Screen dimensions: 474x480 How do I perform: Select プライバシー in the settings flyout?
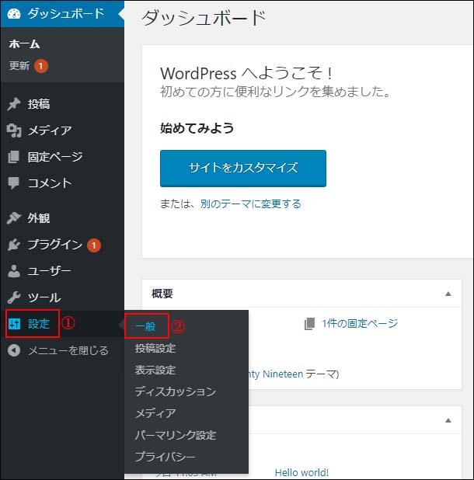point(166,457)
